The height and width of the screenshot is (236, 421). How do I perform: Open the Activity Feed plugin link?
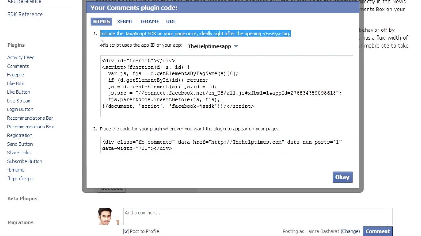(x=21, y=57)
